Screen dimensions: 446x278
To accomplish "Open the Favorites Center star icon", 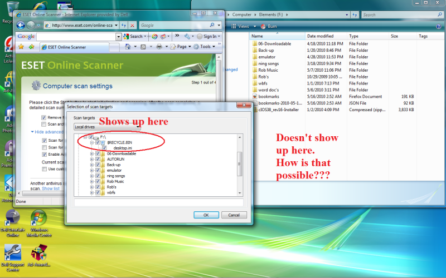I will coord(21,47).
